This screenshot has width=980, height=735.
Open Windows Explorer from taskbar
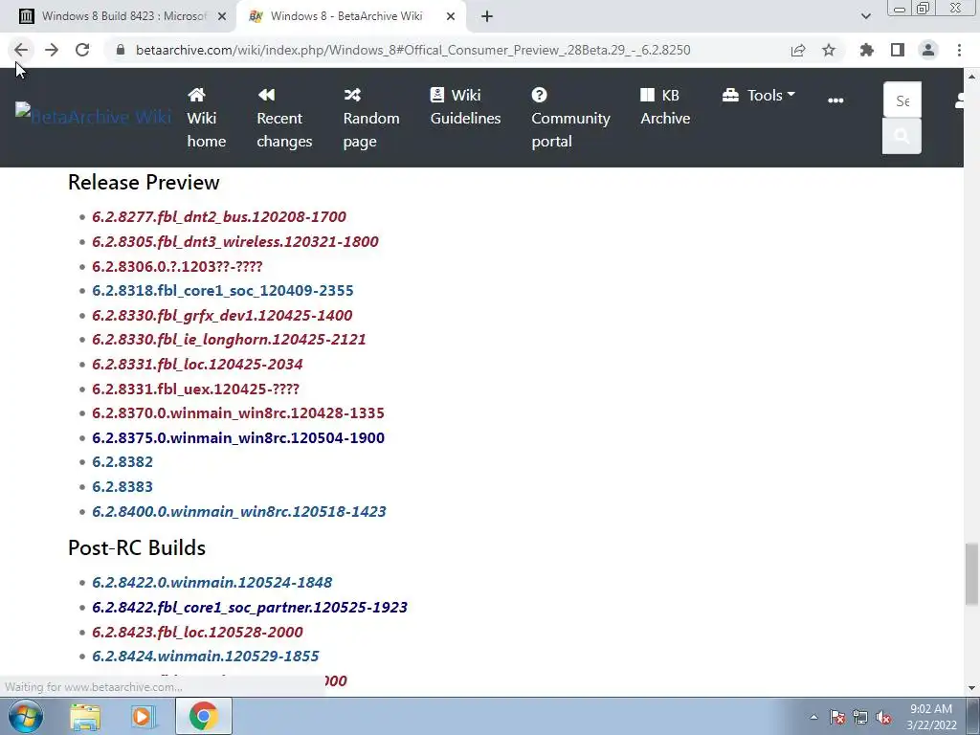(x=85, y=716)
